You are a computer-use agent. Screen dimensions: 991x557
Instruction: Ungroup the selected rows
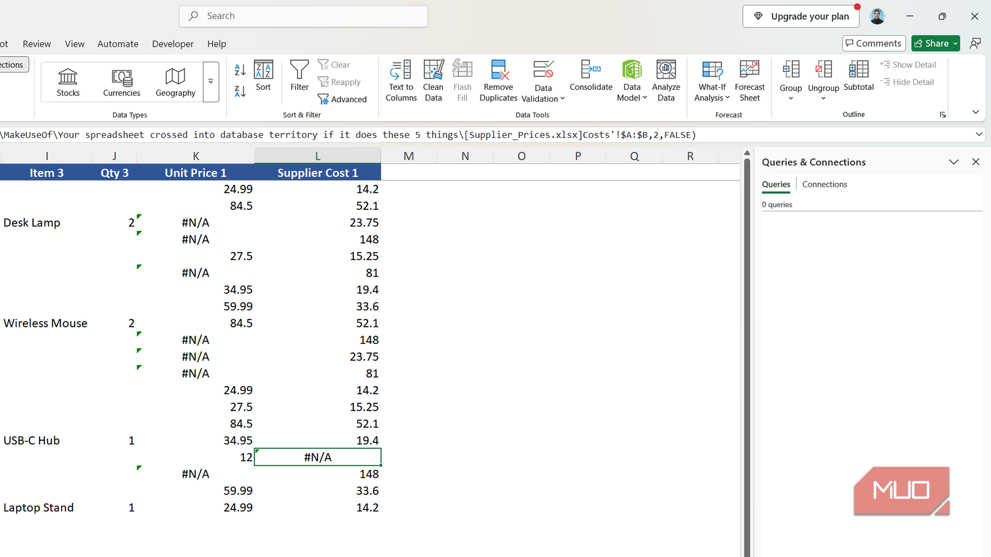coord(823,75)
